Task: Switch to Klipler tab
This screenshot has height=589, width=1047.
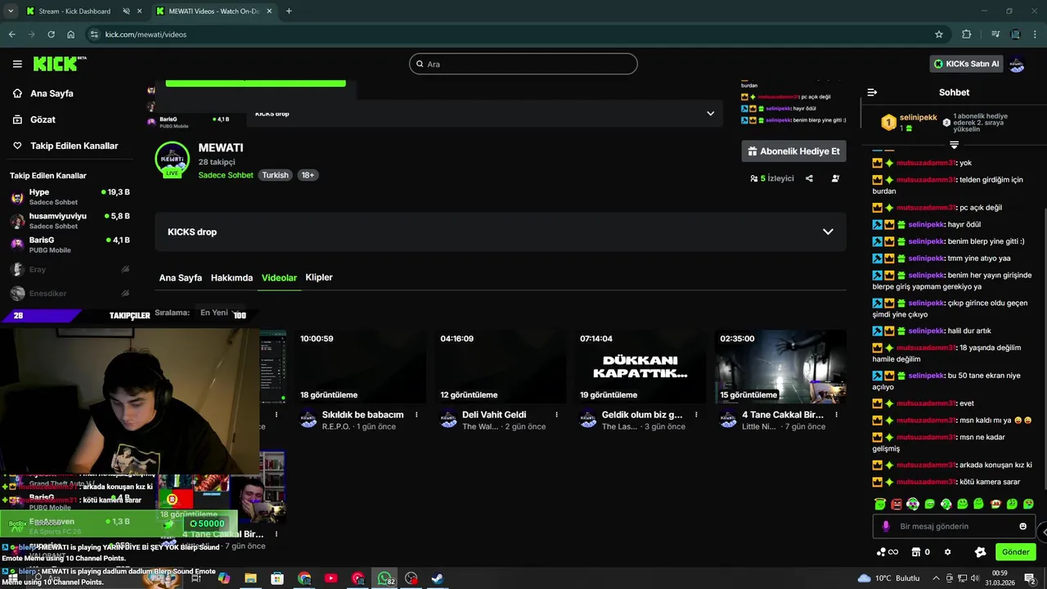Action: coord(319,277)
